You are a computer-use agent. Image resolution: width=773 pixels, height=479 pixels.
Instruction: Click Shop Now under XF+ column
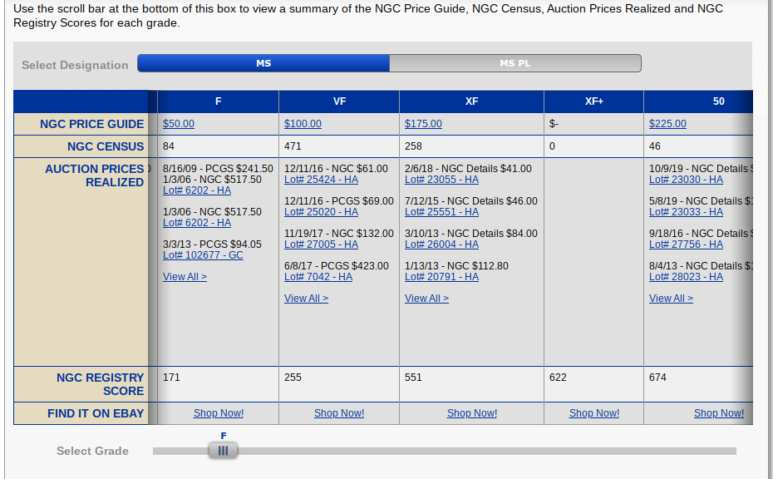[594, 413]
